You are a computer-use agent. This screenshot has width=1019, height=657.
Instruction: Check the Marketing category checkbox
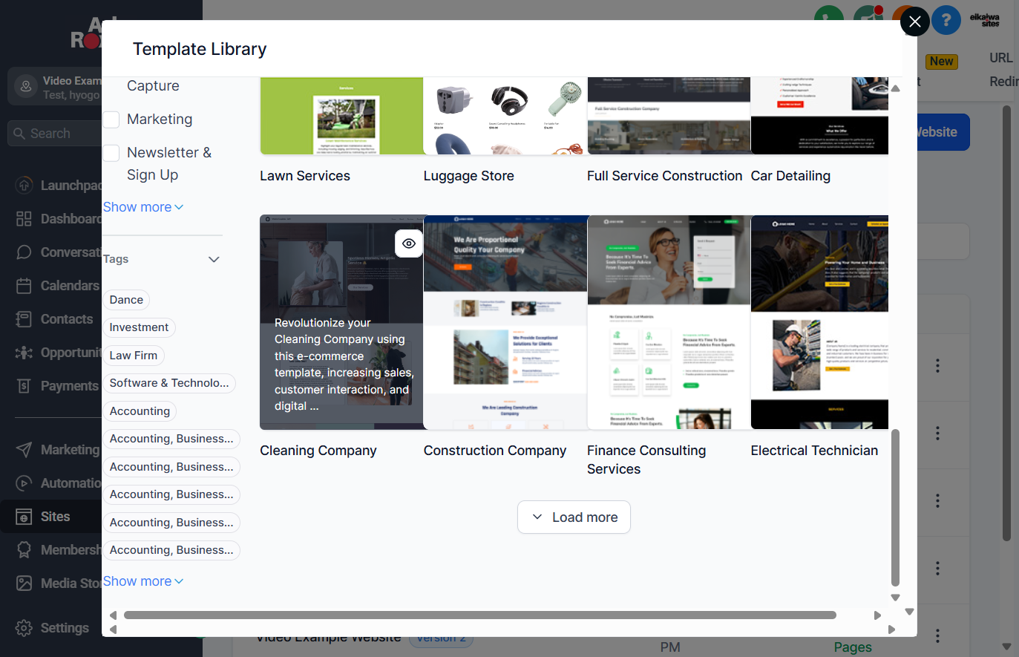[111, 120]
